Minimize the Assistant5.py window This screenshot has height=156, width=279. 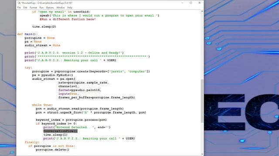point(182,3)
